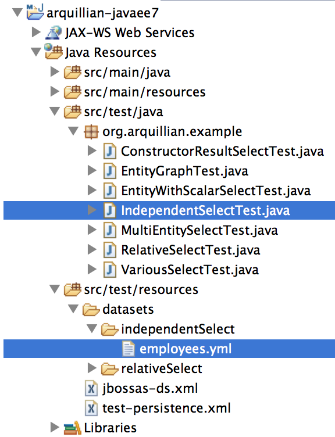Click the jbossas-ds.xml XML file icon

click(x=91, y=389)
